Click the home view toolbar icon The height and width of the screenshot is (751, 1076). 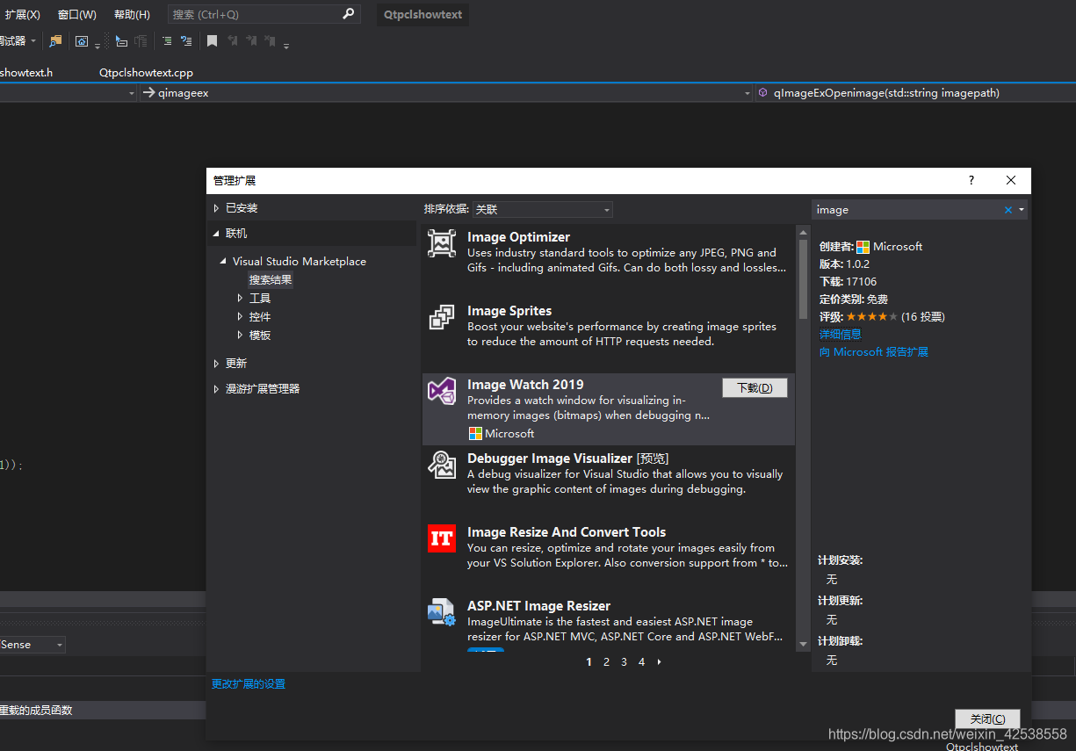(x=82, y=41)
